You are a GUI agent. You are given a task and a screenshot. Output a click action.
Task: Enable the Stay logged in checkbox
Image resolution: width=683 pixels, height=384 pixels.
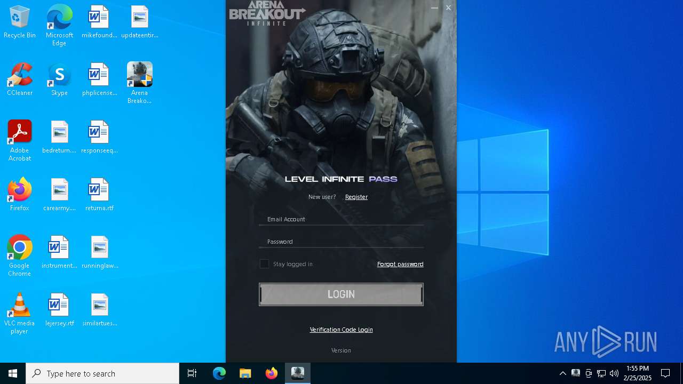click(x=264, y=264)
